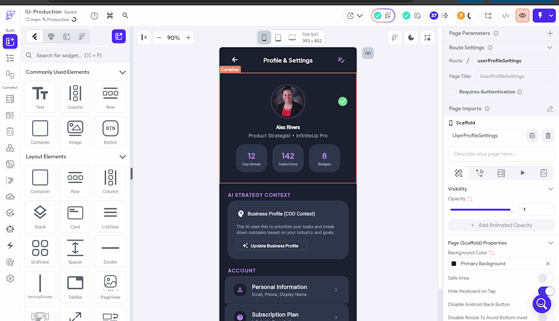Add ListView widget from palette
The width and height of the screenshot is (559, 321).
coord(110,216)
